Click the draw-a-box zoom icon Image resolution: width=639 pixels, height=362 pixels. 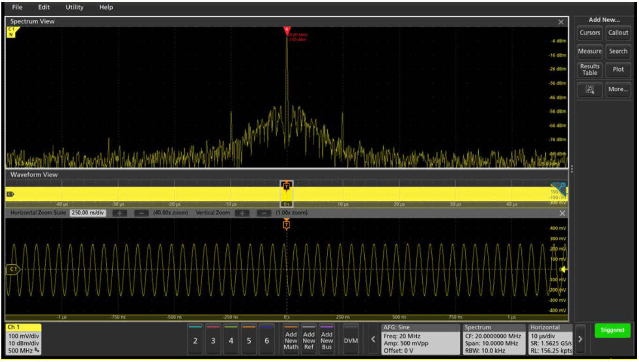590,90
